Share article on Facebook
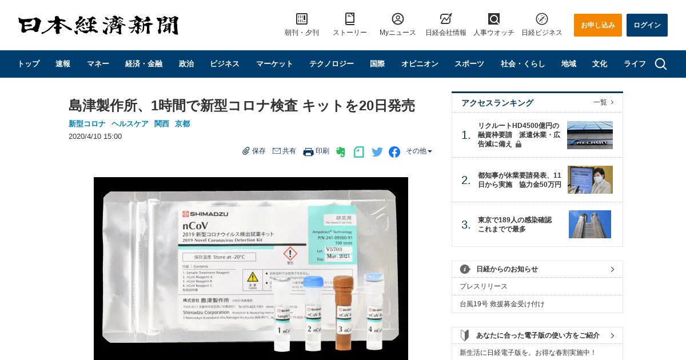 click(394, 152)
